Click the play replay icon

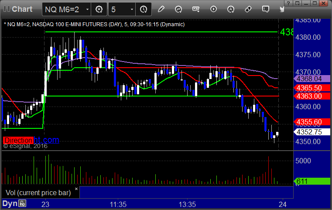point(213,9)
